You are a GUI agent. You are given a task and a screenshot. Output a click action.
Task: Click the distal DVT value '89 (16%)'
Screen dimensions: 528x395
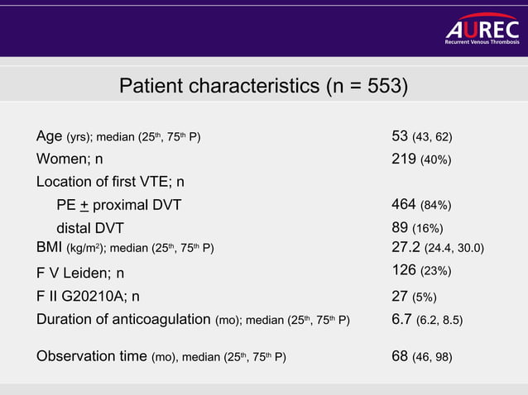tap(416, 229)
